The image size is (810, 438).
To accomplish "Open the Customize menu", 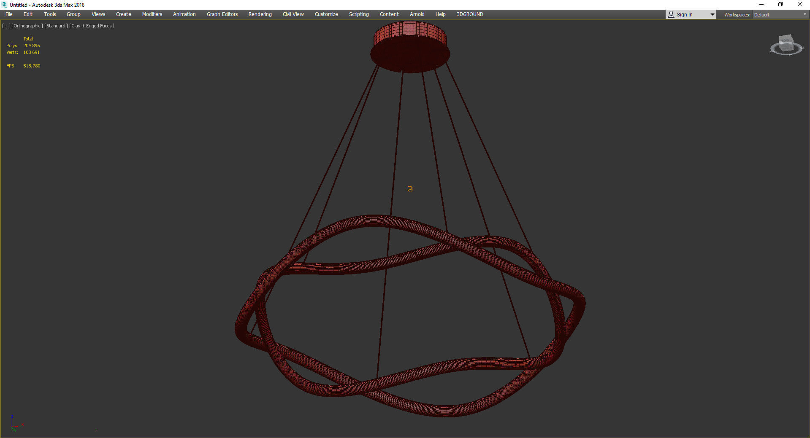I will pyautogui.click(x=326, y=14).
